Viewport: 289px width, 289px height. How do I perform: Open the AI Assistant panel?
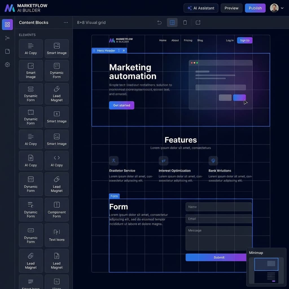[201, 8]
